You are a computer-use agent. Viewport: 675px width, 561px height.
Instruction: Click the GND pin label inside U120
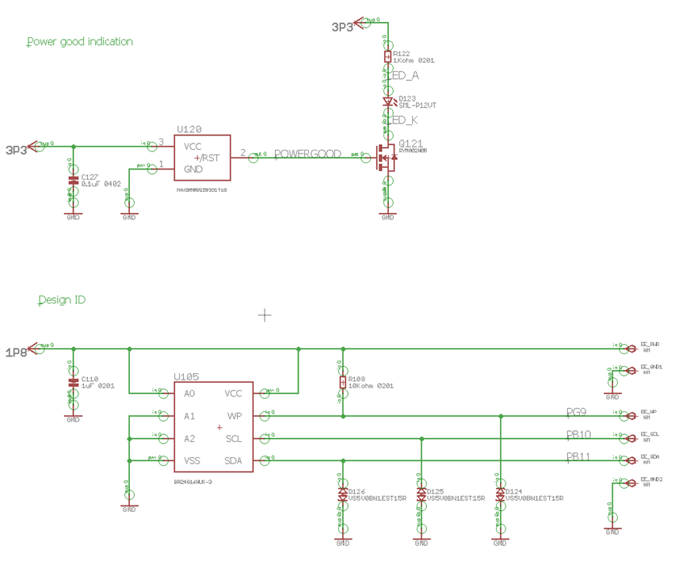pyautogui.click(x=193, y=170)
